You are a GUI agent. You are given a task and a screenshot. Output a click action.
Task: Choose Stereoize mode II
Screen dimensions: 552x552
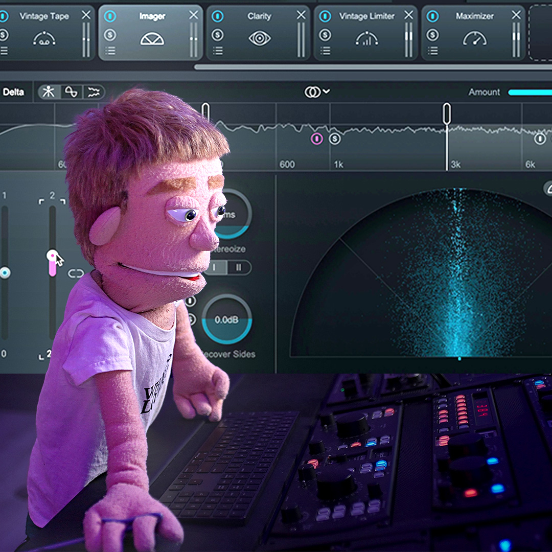[238, 267]
